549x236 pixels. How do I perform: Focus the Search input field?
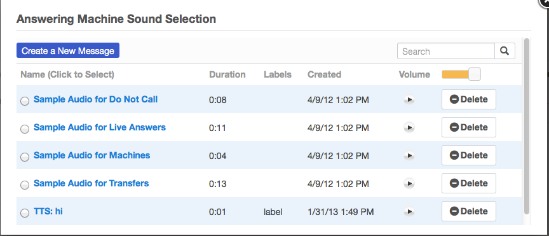pos(445,51)
